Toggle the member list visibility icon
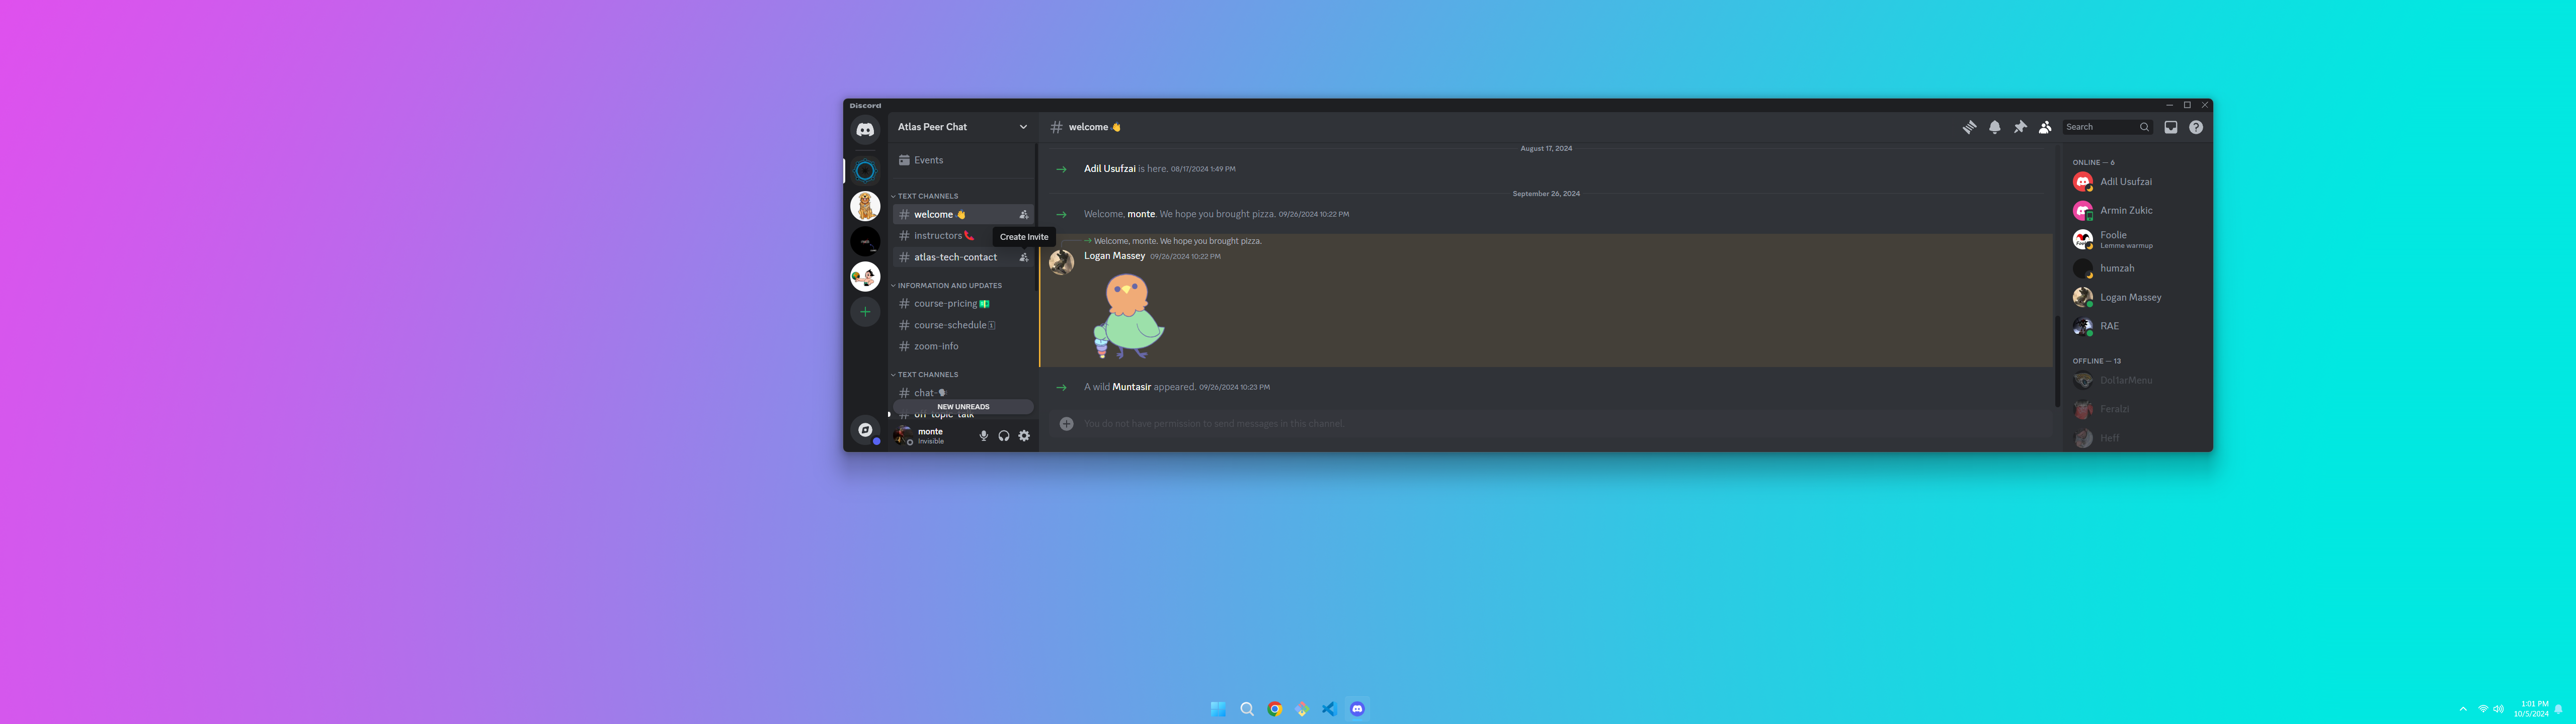Viewport: 2576px width, 724px height. pos(2044,127)
